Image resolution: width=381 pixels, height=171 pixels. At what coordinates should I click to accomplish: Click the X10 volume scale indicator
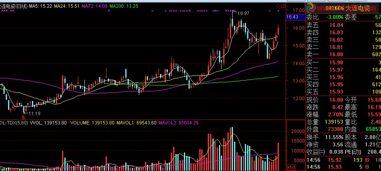[x=291, y=168]
